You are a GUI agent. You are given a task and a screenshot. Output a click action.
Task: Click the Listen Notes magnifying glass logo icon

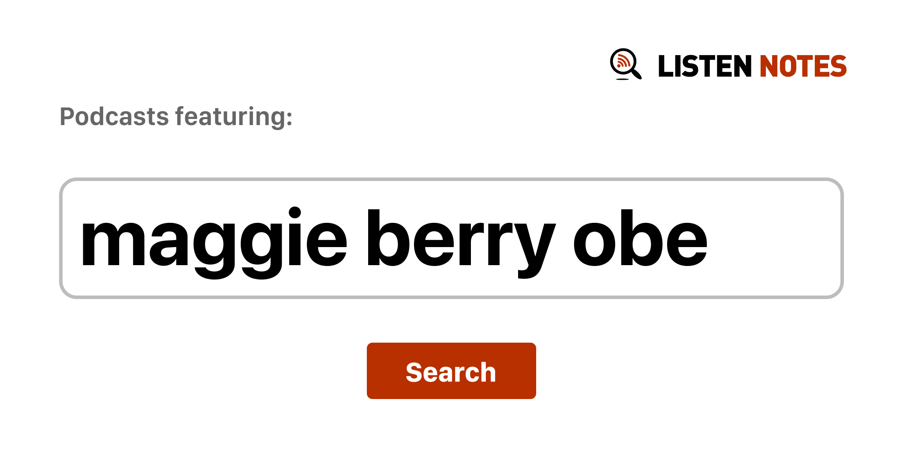(626, 64)
